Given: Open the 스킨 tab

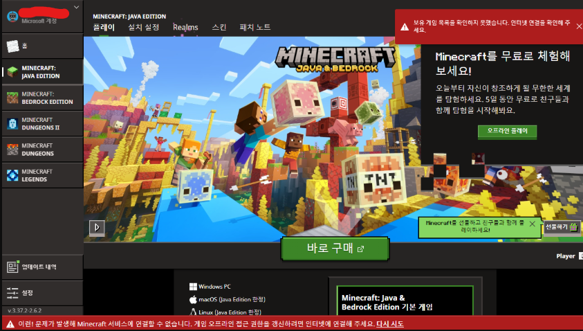Looking at the screenshot, I should tap(219, 27).
